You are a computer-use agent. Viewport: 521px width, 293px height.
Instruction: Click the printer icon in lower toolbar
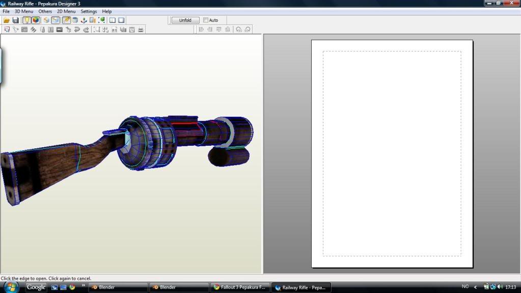pyautogui.click(x=141, y=30)
